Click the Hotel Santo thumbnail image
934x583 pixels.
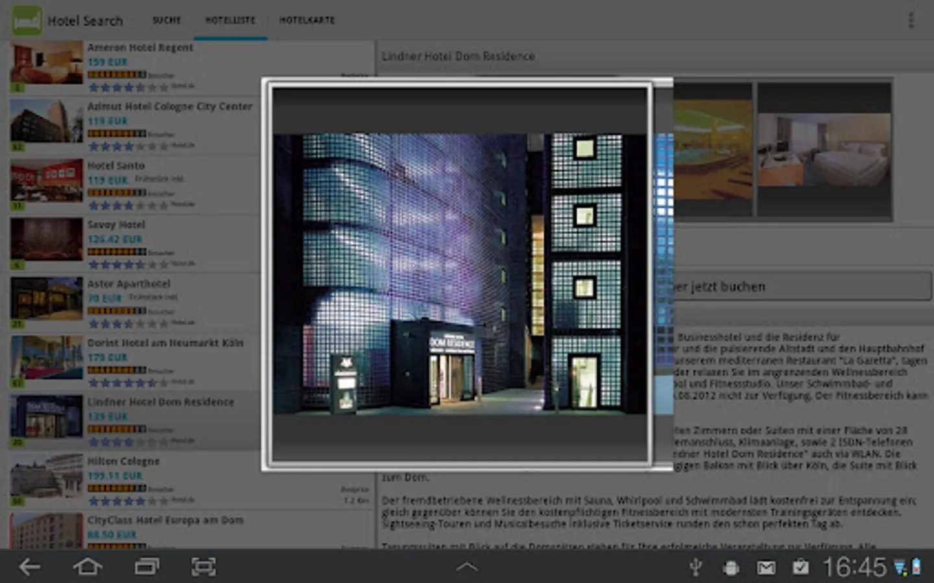coord(47,182)
